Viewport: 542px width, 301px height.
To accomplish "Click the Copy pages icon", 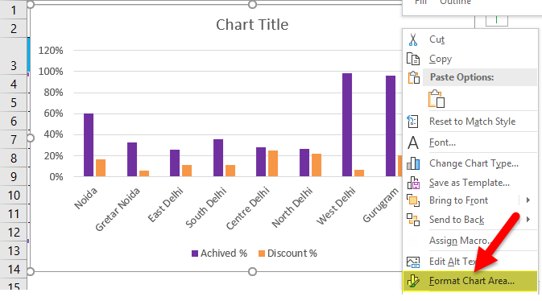I will click(413, 59).
